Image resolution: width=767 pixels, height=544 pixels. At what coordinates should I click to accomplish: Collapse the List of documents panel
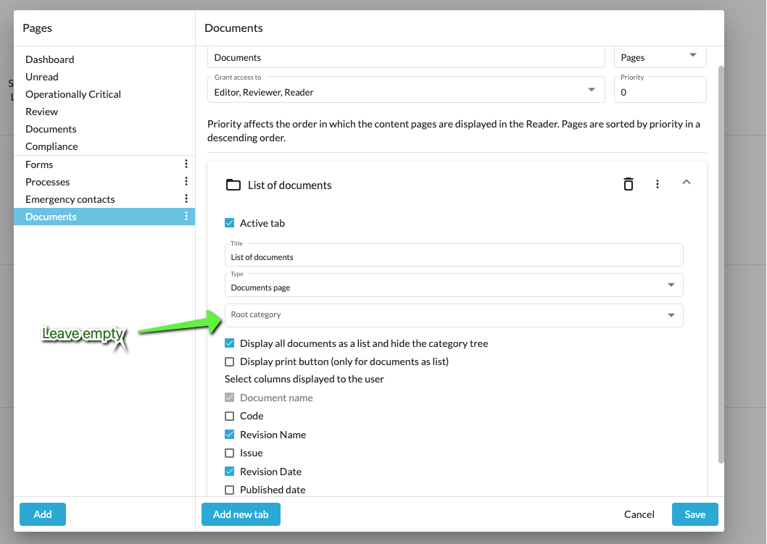[687, 183]
